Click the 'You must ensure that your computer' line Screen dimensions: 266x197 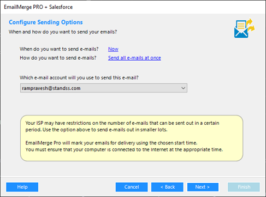point(124,149)
